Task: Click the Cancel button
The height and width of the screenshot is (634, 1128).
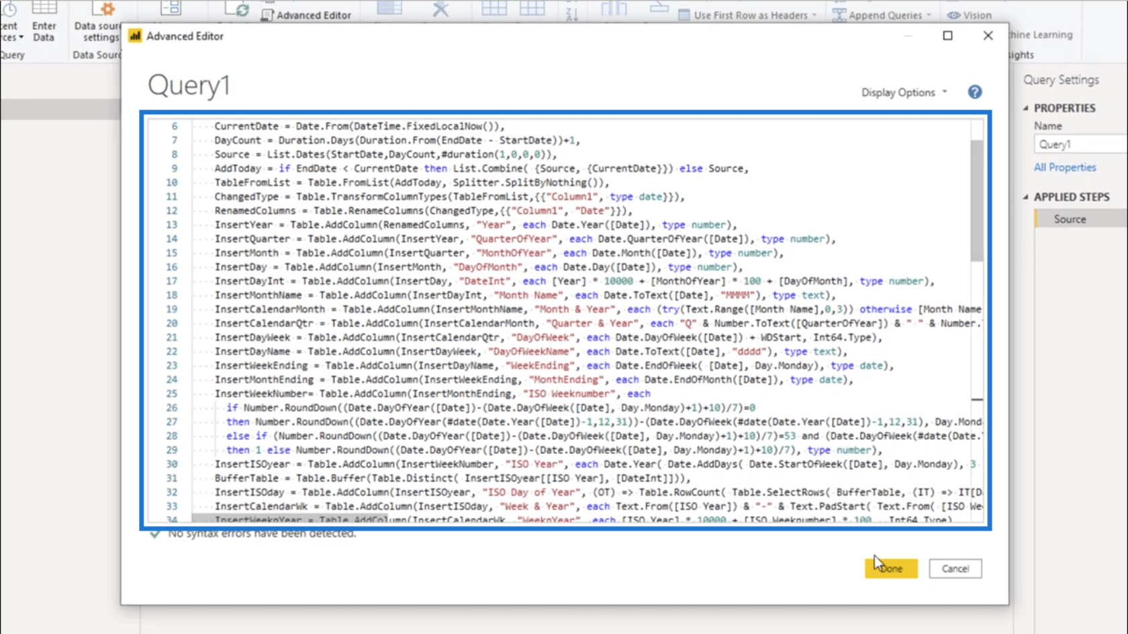Action: pos(955,568)
